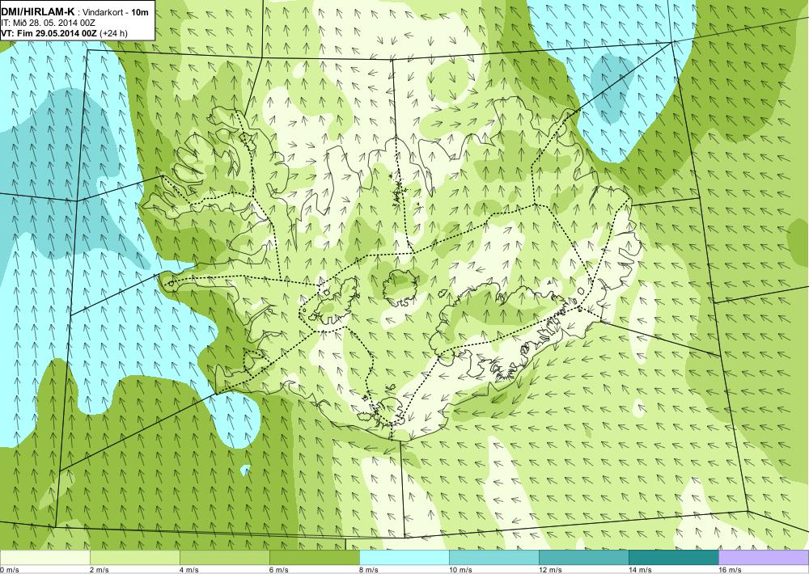Screen dimensions: 809x574
Task: Select the "14 m/s" legend label
Action: (x=640, y=570)
